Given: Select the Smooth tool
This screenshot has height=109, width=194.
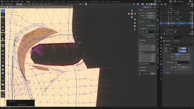Looking at the screenshot, I should [x=3, y=73].
